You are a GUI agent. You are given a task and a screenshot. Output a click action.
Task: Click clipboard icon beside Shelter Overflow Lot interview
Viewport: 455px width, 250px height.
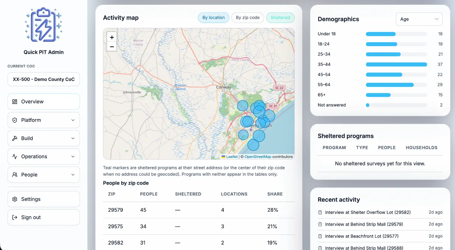coord(320,212)
